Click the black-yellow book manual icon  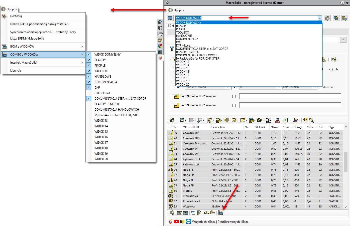click(182, 221)
